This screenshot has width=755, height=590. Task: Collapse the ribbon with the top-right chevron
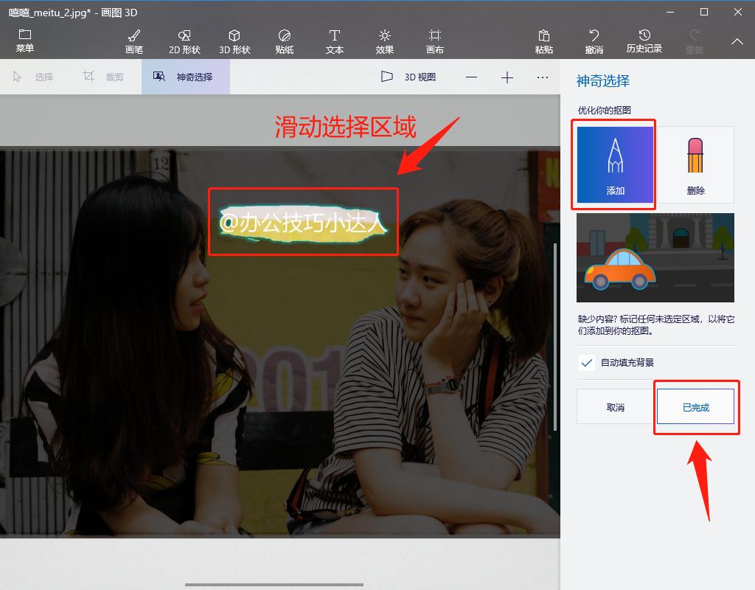click(x=737, y=42)
